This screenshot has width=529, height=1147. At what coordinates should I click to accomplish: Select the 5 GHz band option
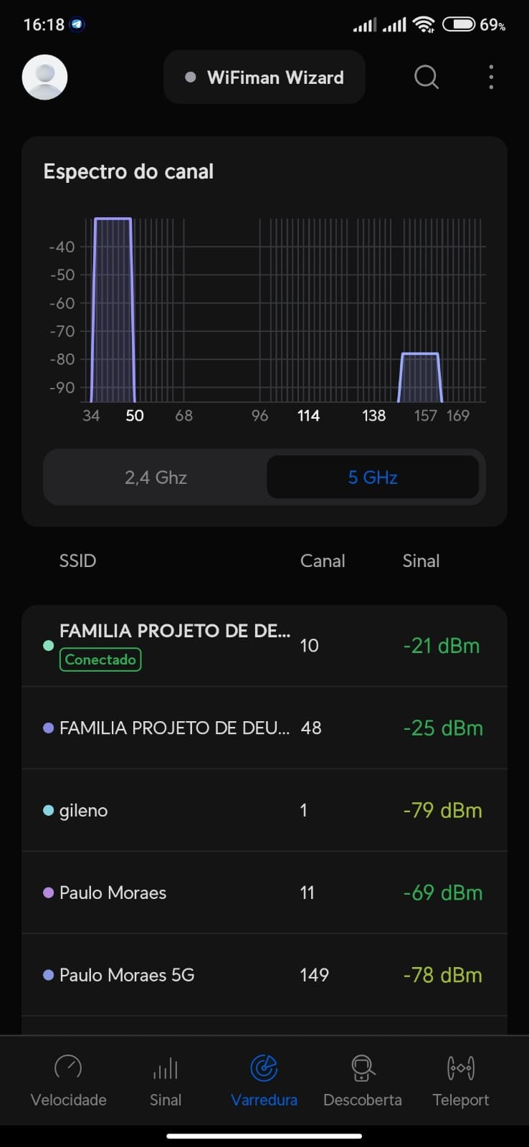[373, 477]
